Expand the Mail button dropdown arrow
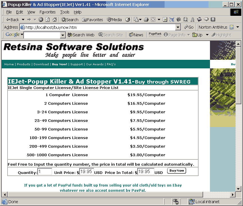The height and width of the screenshot is (206, 243). pyautogui.click(x=140, y=20)
